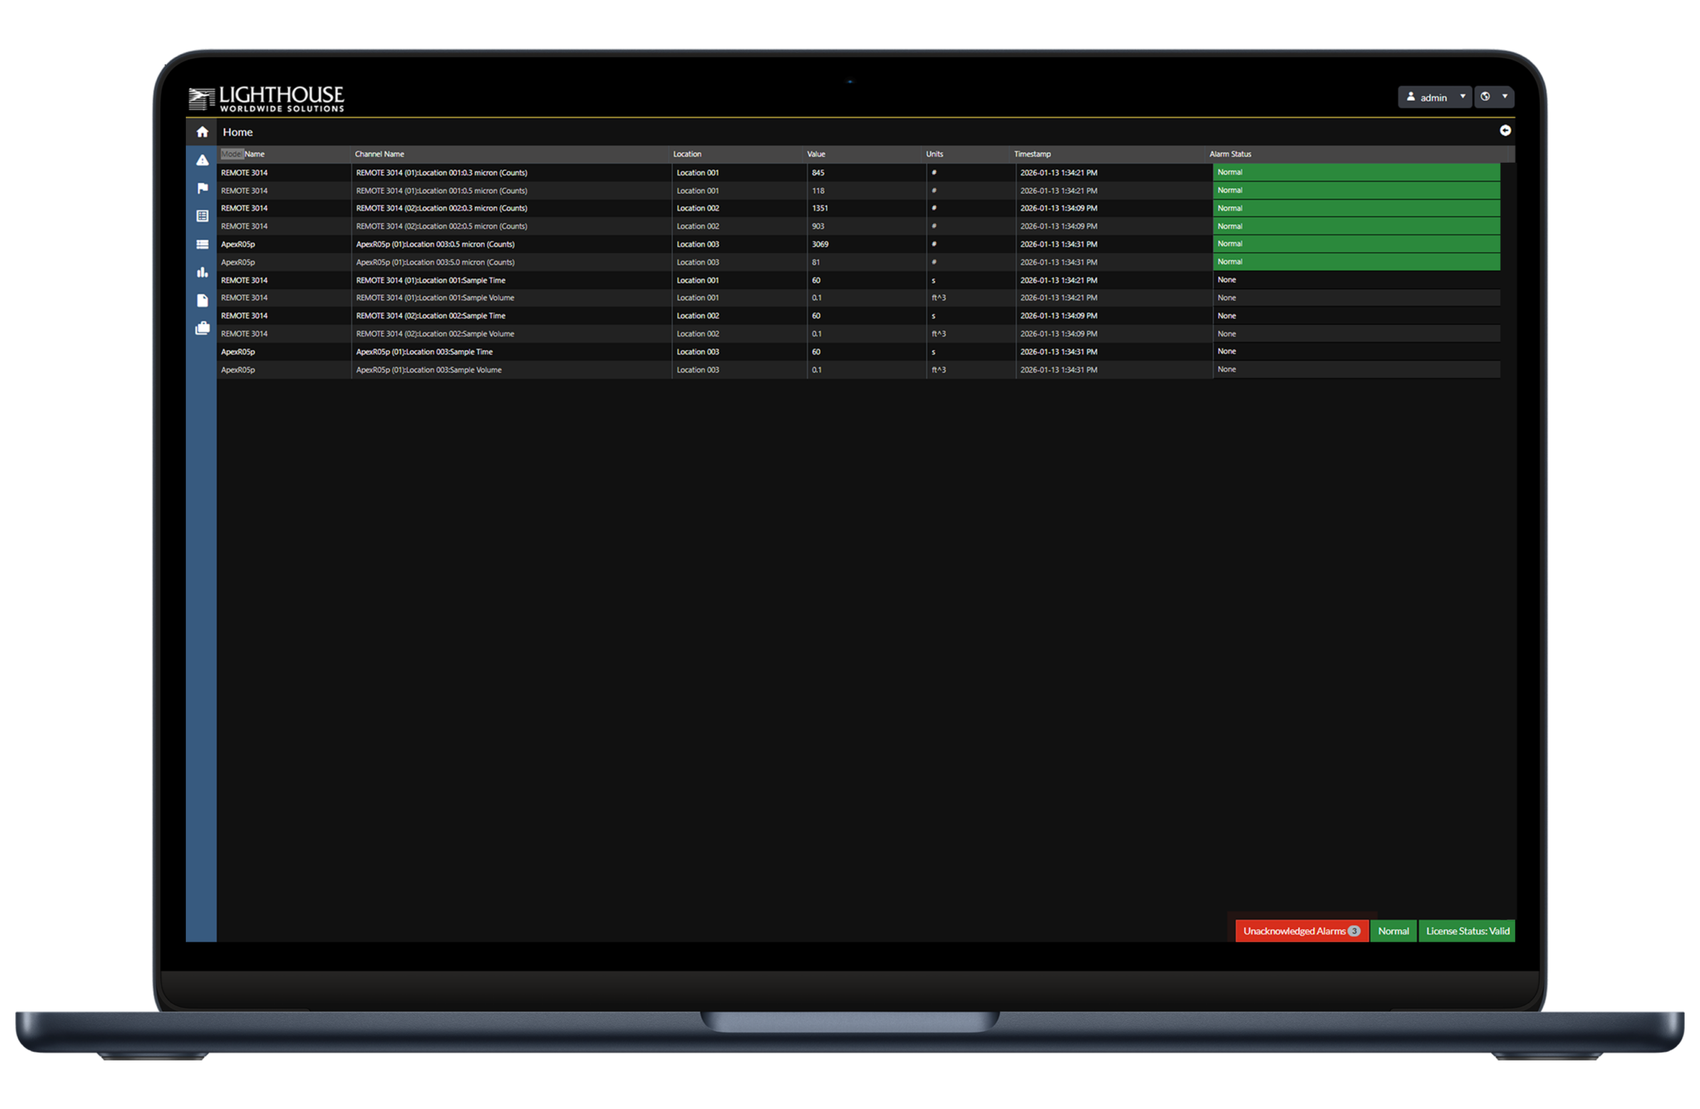The image size is (1700, 1109).
Task: Click the green Normal status button at bottom
Action: click(x=1393, y=930)
